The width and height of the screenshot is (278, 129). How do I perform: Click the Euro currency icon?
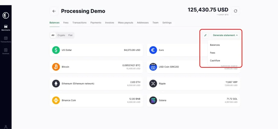tap(153, 50)
